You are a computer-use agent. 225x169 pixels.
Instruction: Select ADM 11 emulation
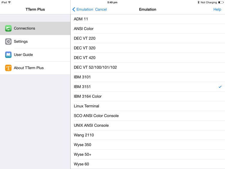[148, 19]
